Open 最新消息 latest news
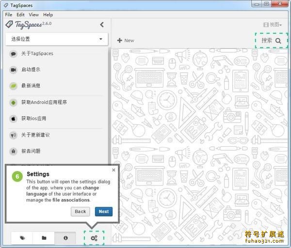 click(x=31, y=86)
